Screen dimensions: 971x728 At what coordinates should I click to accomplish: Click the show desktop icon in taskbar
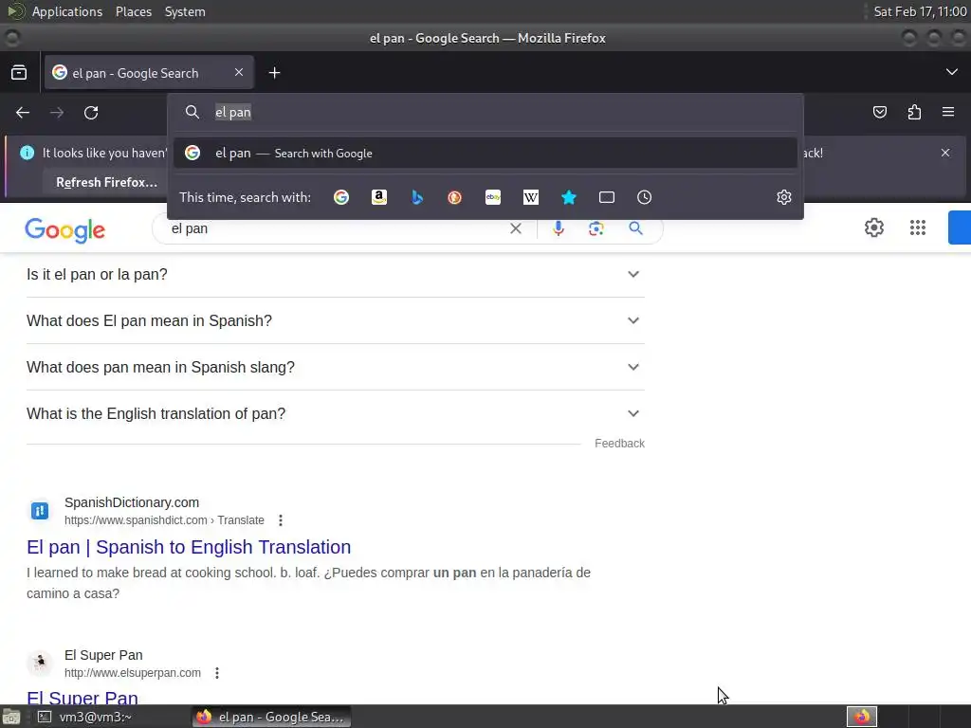click(11, 717)
